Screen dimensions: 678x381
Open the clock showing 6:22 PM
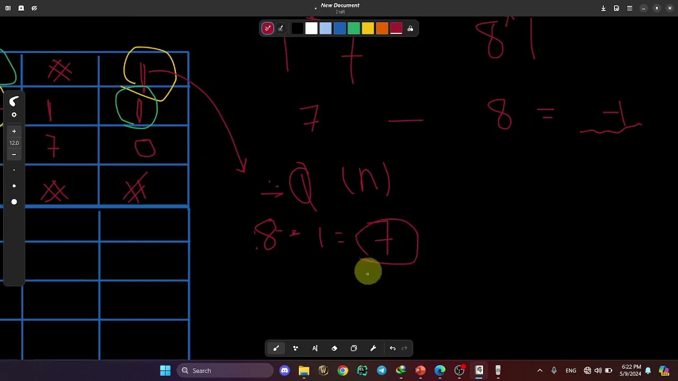631,370
